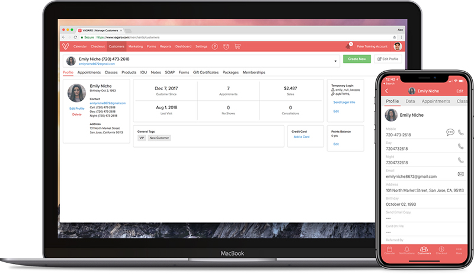Image resolution: width=474 pixels, height=274 pixels.
Task: Tap Customers in the phone bottom bar
Action: pyautogui.click(x=424, y=250)
